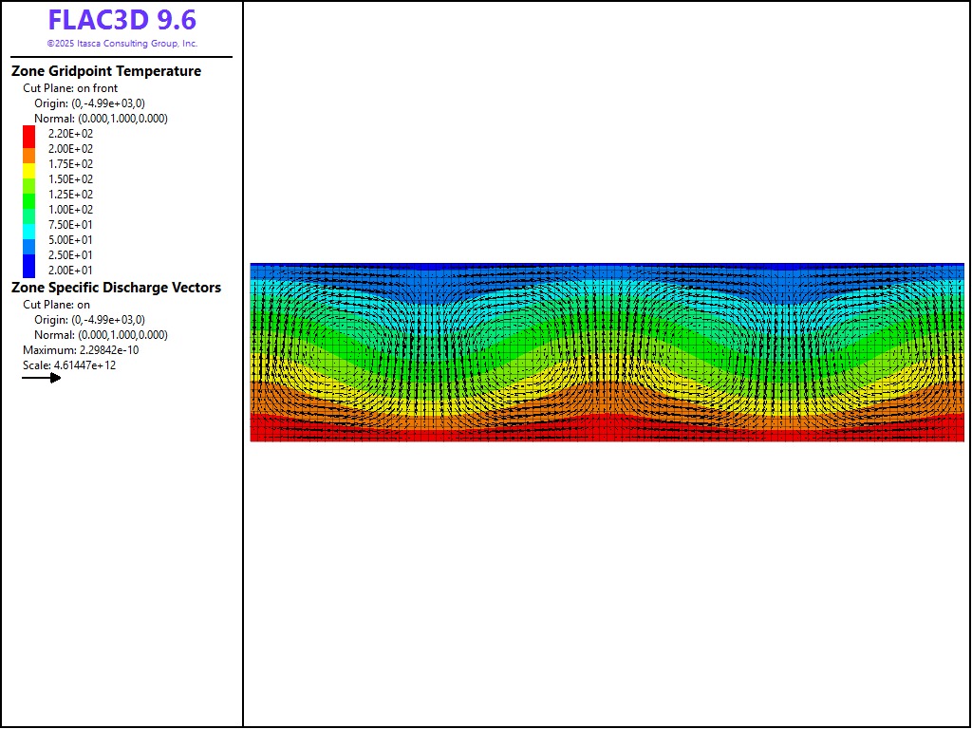Click the 7.50E+01 legend value label
972x729 pixels.
71,225
